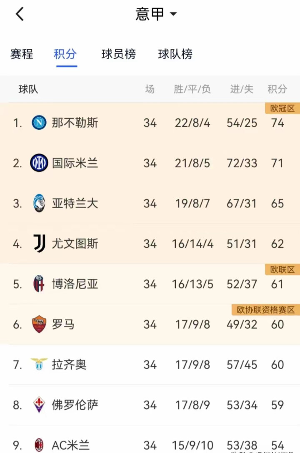Screen dimensions: 300x453
Task: Click the 欧协联资格赛区 zone label
Action: (x=266, y=310)
